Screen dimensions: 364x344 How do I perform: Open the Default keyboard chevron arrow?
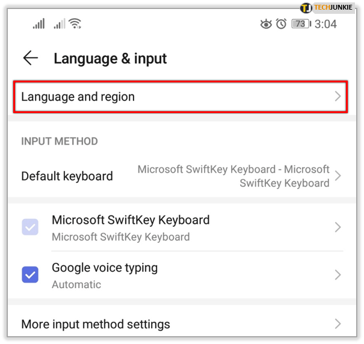tap(338, 176)
